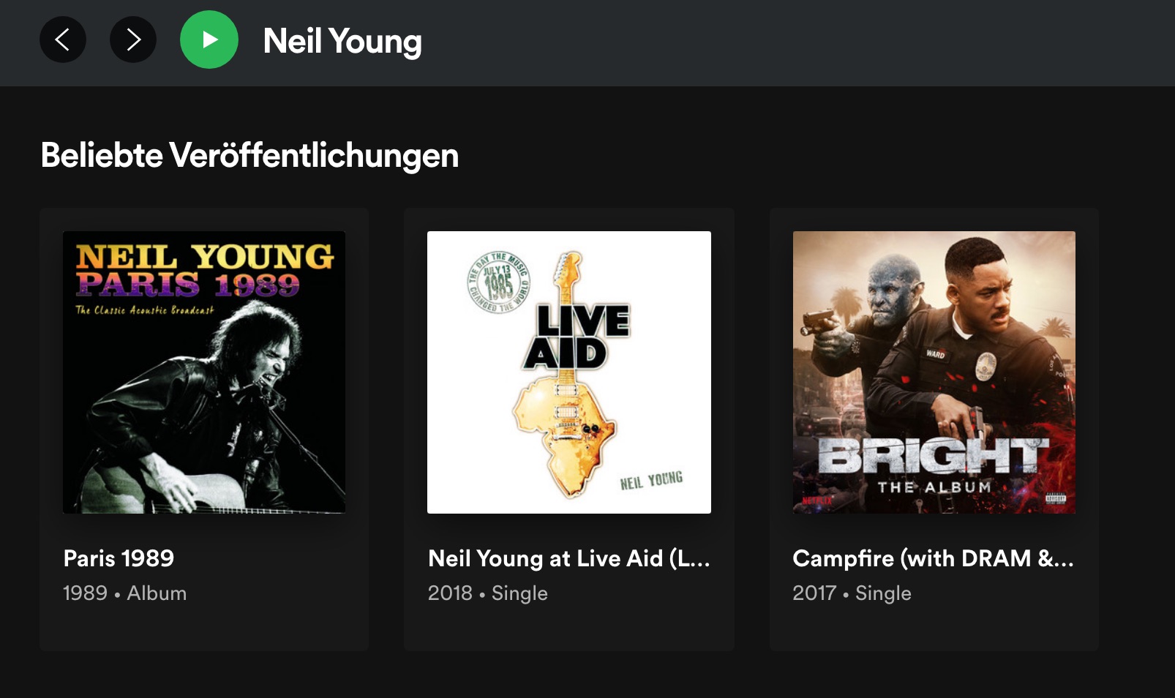
Task: Navigate back with the left chevron
Action: point(63,40)
